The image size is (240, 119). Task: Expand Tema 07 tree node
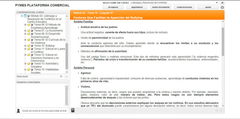click(25, 31)
